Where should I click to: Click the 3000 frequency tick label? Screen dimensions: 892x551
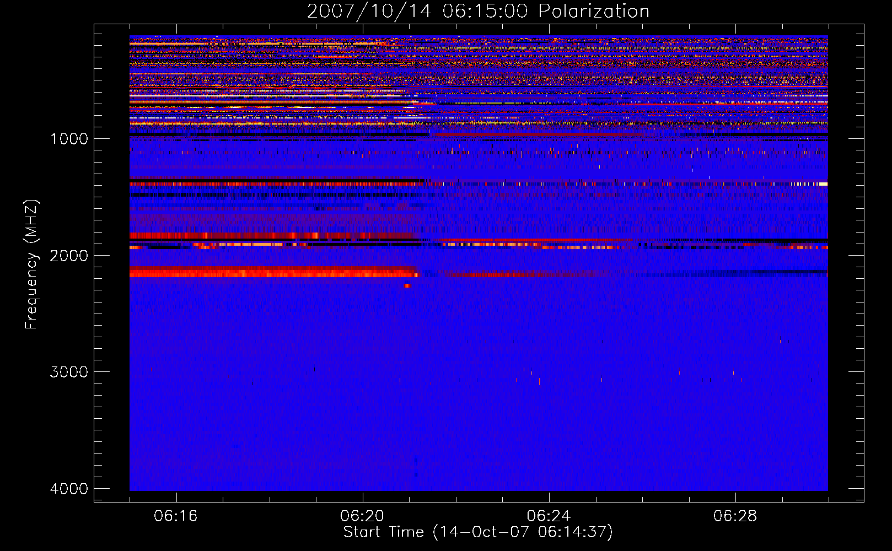click(x=69, y=371)
